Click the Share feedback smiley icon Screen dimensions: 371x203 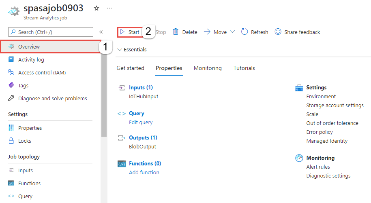coord(278,32)
